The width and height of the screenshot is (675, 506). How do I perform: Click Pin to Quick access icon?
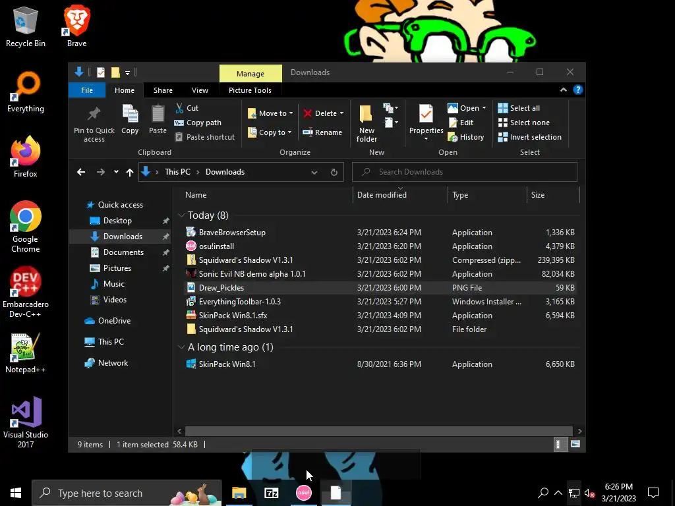point(94,115)
